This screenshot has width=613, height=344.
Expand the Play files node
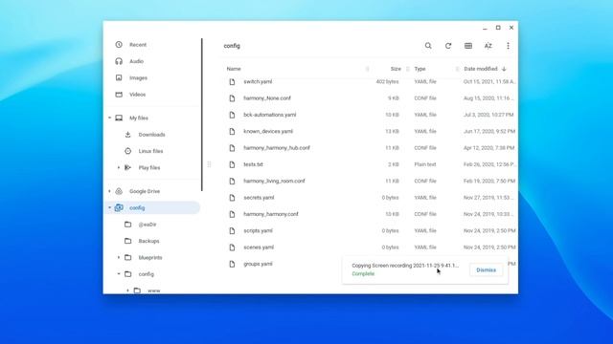click(119, 168)
